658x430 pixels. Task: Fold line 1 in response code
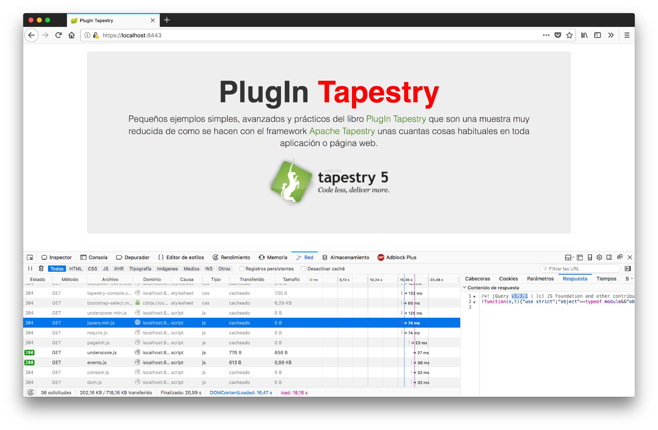tap(474, 297)
